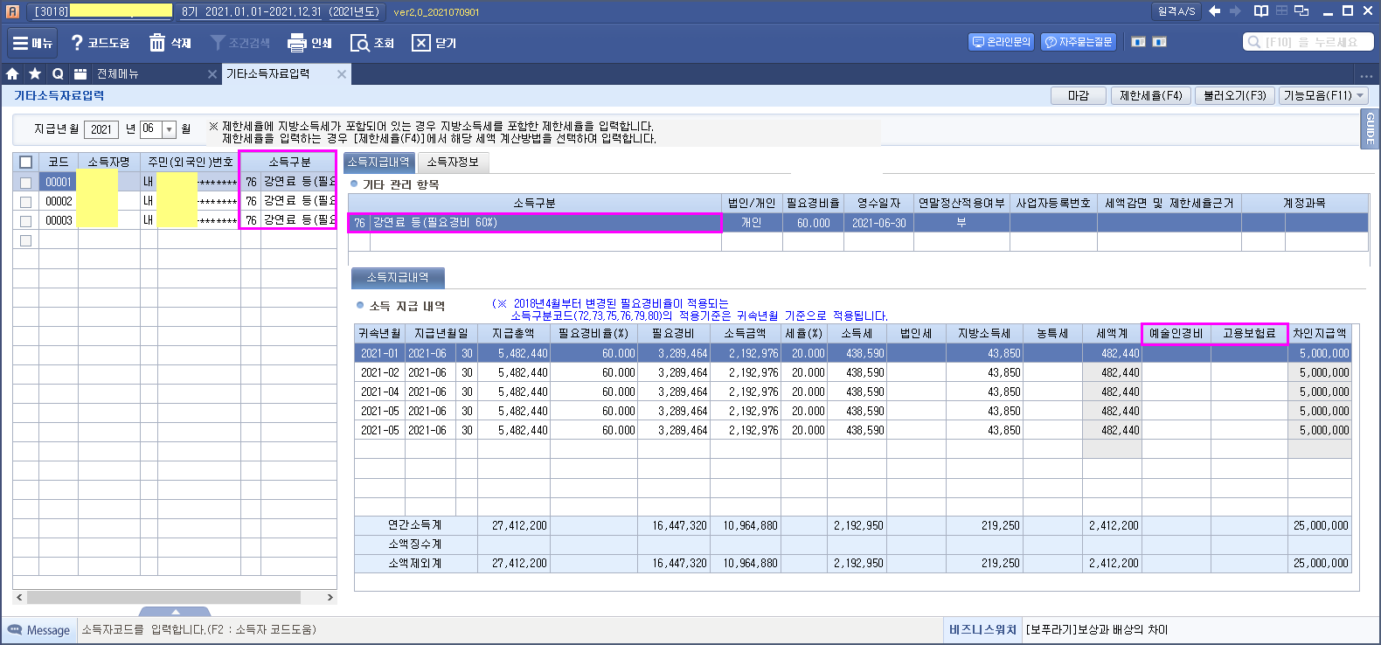
Task: Tick the checkbox for row 00003
Action: pyautogui.click(x=25, y=221)
